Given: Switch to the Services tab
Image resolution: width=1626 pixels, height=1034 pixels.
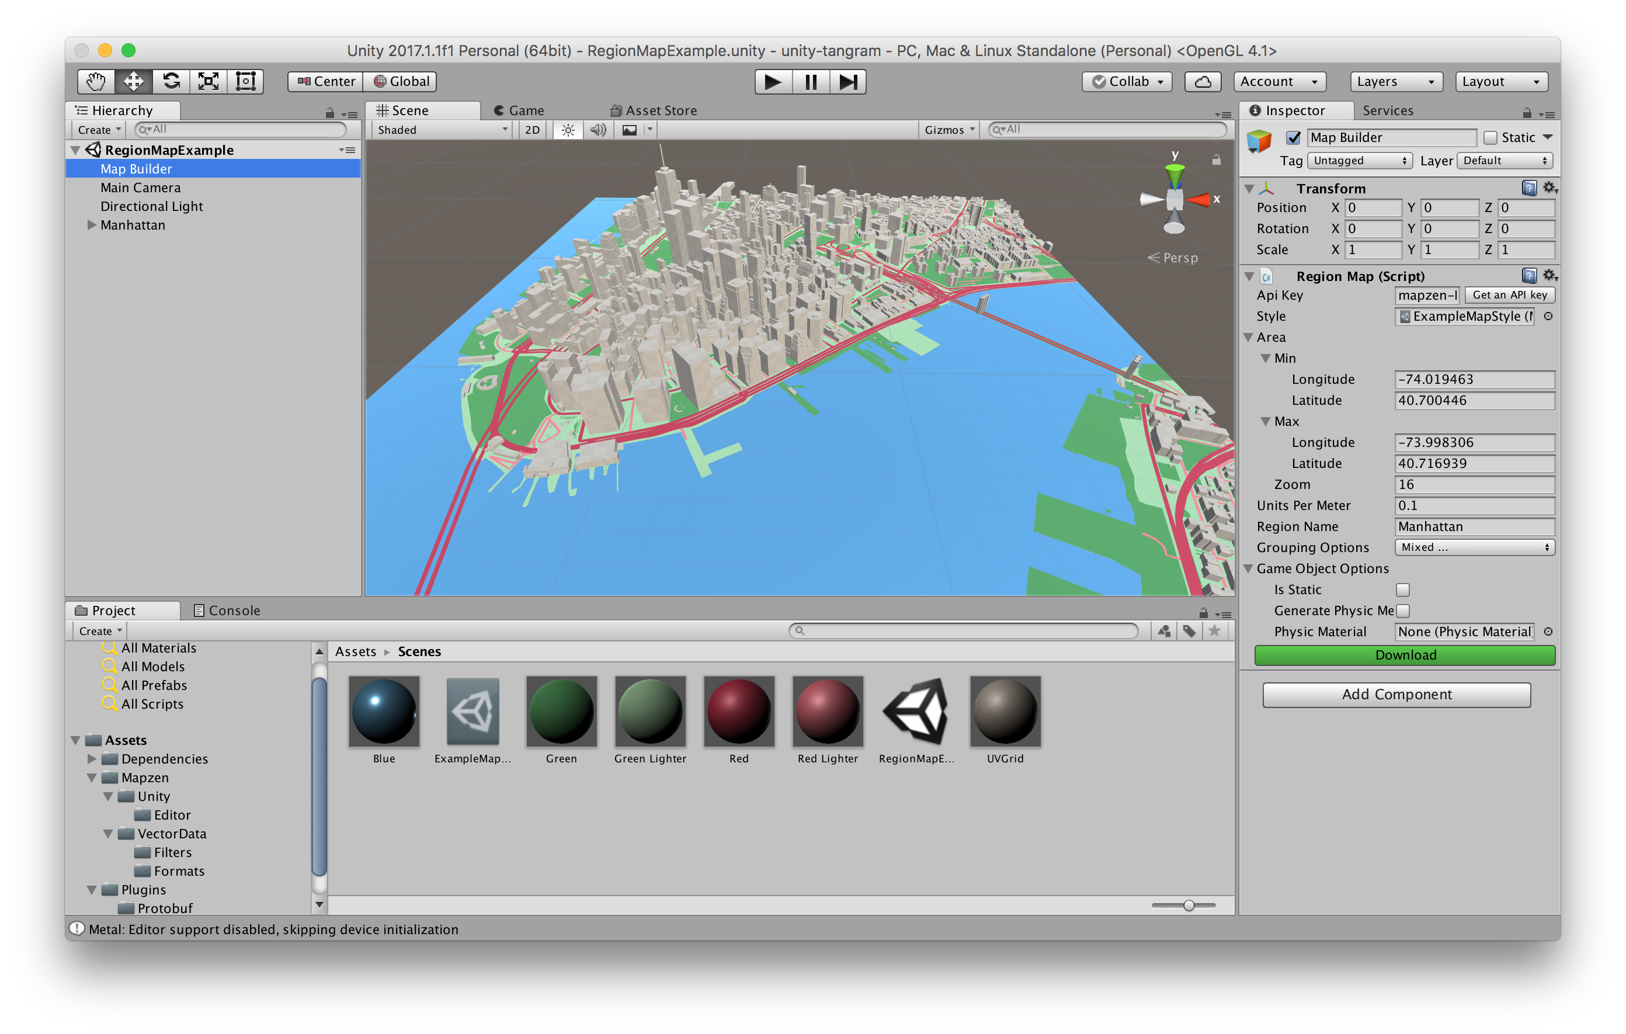Looking at the screenshot, I should coord(1388,110).
